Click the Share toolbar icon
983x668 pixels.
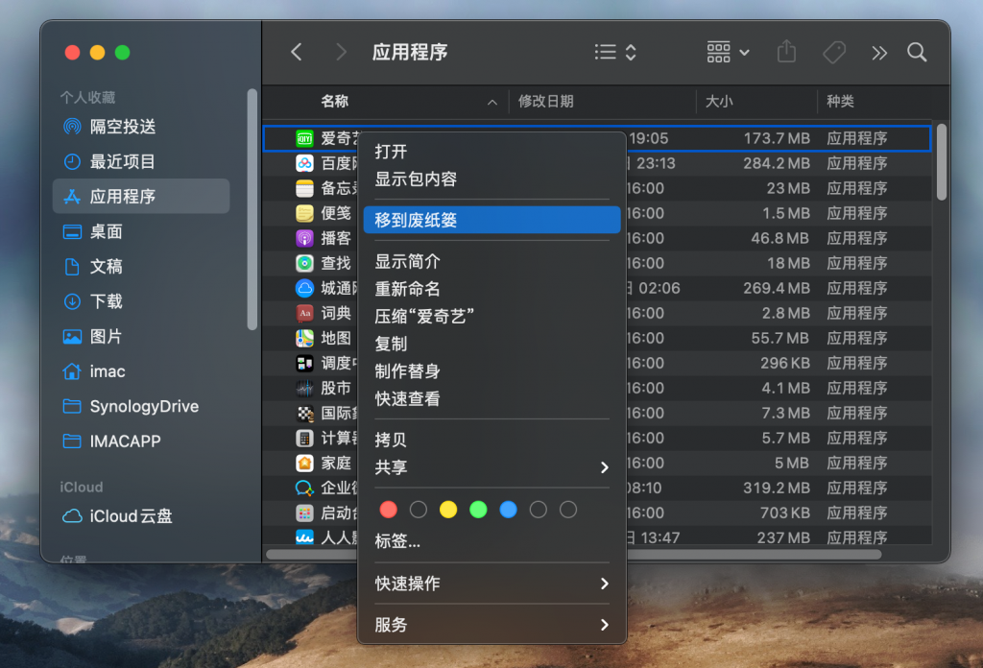coord(786,52)
